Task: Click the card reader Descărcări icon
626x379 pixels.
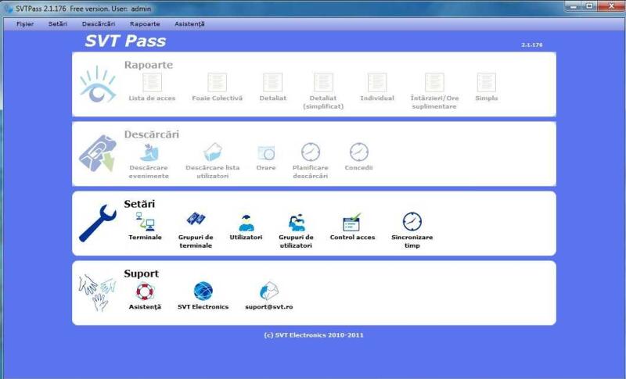Action: (x=97, y=153)
